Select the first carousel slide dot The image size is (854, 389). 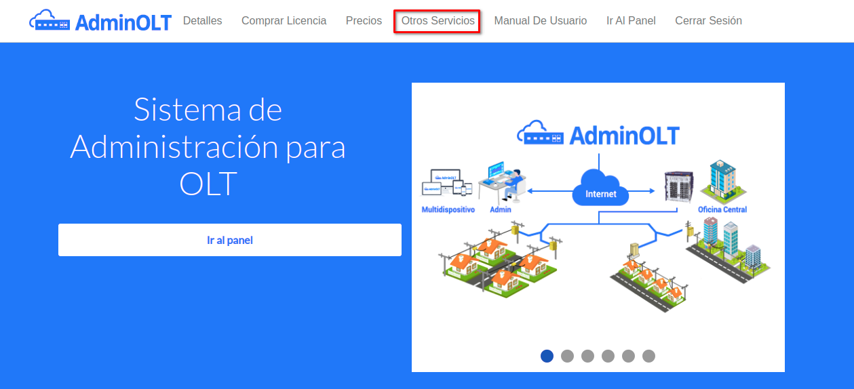click(547, 356)
